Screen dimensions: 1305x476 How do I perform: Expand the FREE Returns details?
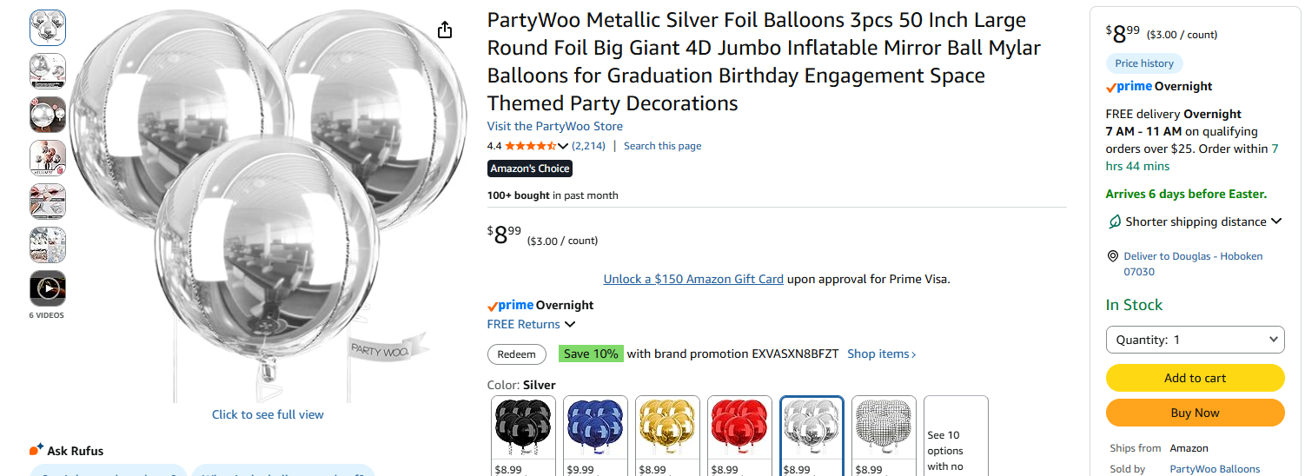[x=570, y=324]
